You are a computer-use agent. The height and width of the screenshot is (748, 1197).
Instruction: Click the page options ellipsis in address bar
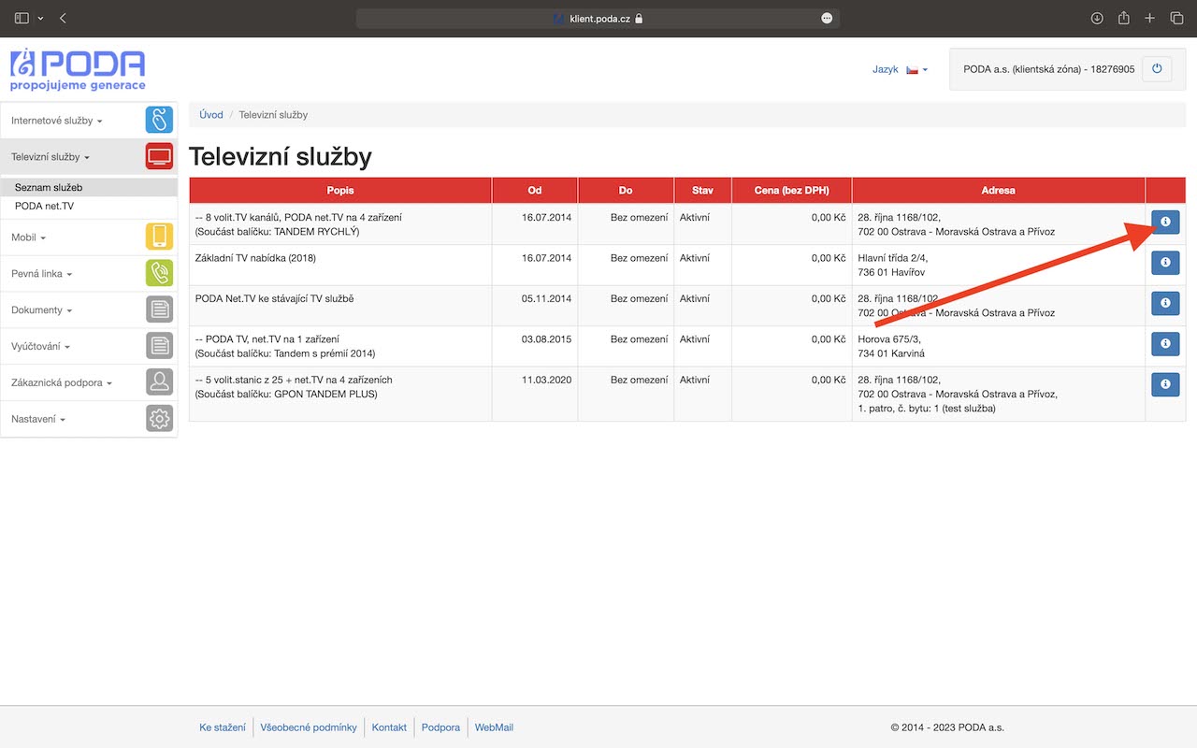click(827, 18)
